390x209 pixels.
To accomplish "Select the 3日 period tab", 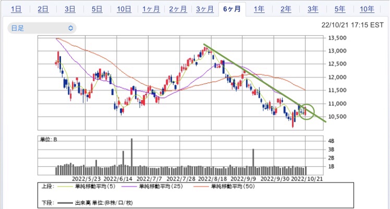I will 70,9.
